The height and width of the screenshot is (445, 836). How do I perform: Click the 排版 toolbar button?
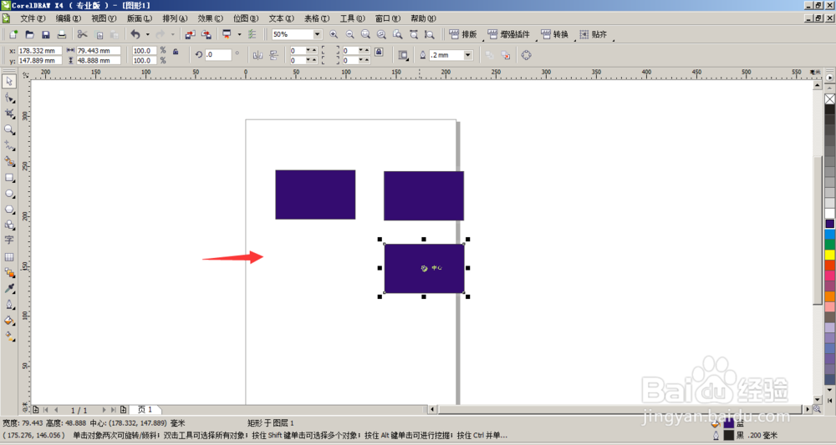click(463, 34)
